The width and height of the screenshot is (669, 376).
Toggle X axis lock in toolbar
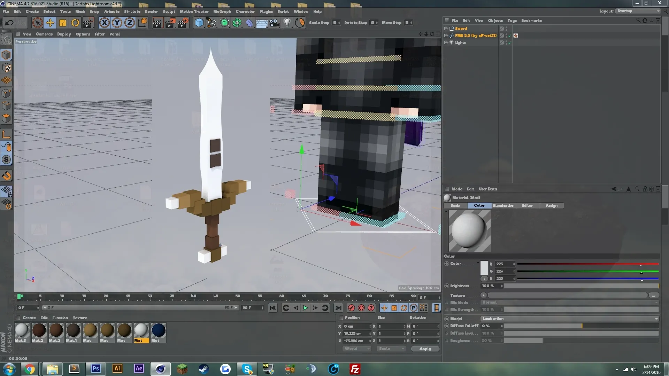tap(104, 23)
